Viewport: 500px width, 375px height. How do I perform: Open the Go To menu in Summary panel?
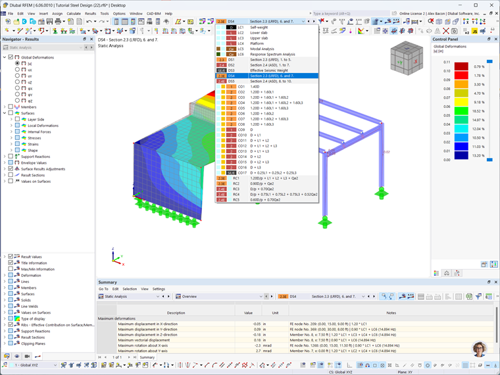point(103,289)
